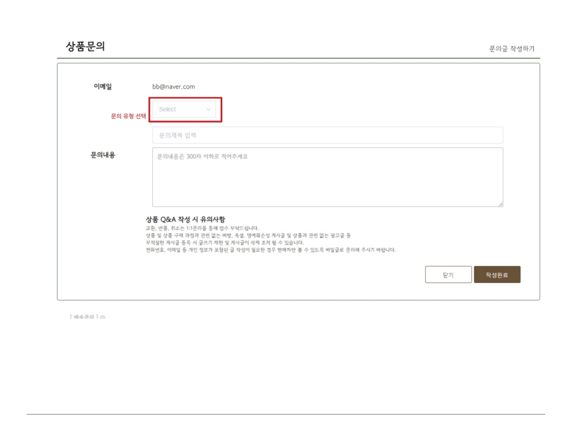
Task: Click the notice line starting with 교환, 반품, 취소는
Action: (202, 228)
